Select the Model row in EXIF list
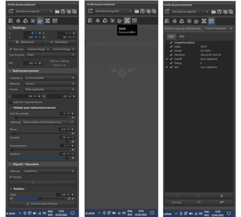The height and width of the screenshot is (217, 241). [178, 51]
